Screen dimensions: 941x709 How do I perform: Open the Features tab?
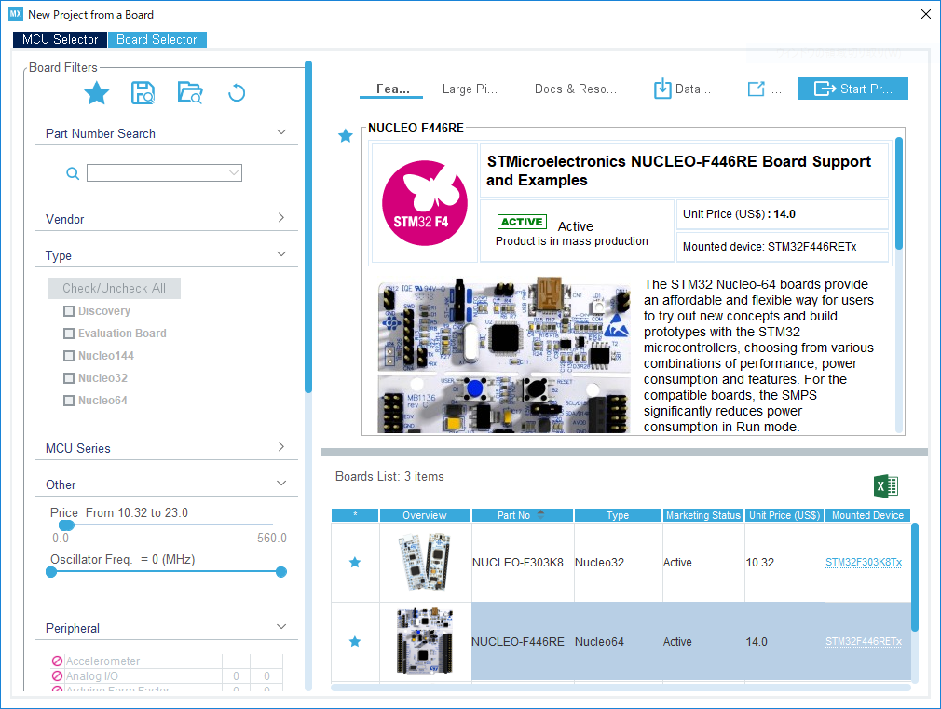point(392,89)
